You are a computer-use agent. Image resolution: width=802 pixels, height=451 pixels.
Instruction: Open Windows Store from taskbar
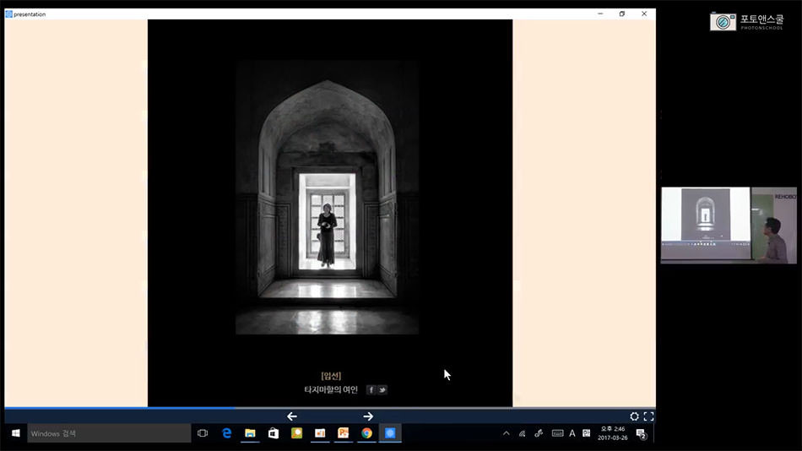(274, 433)
